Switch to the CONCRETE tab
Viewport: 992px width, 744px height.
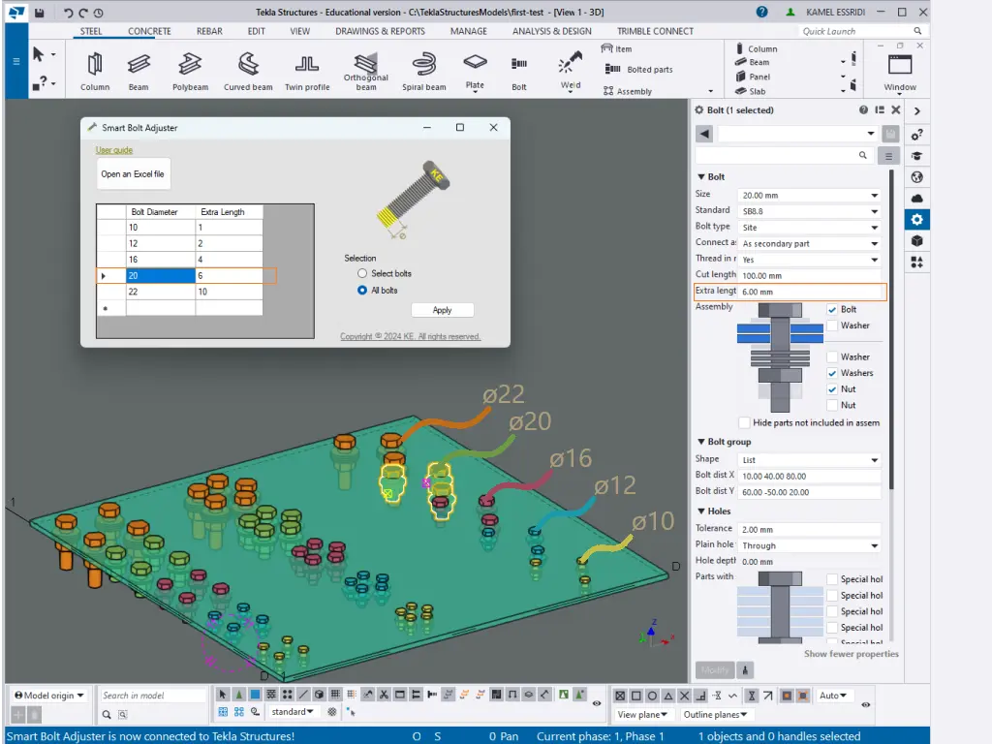click(149, 31)
